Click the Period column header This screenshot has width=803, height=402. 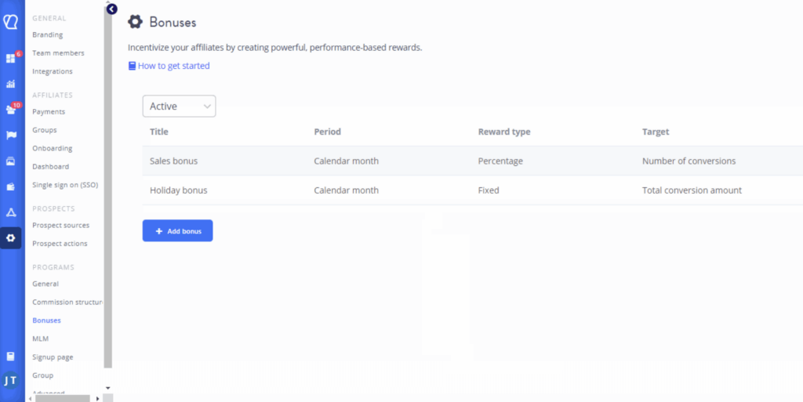[x=328, y=132]
